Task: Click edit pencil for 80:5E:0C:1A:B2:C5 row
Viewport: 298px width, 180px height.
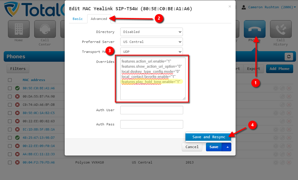Action: 282,113
